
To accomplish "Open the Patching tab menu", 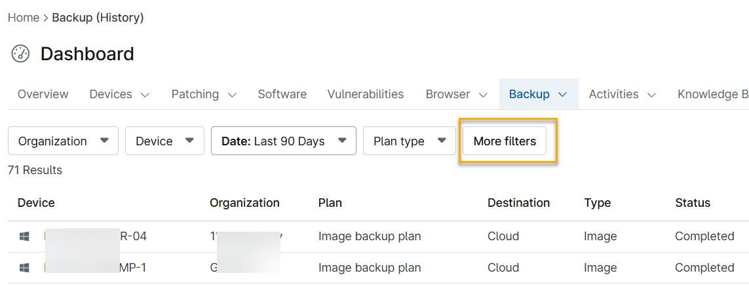I will 204,94.
